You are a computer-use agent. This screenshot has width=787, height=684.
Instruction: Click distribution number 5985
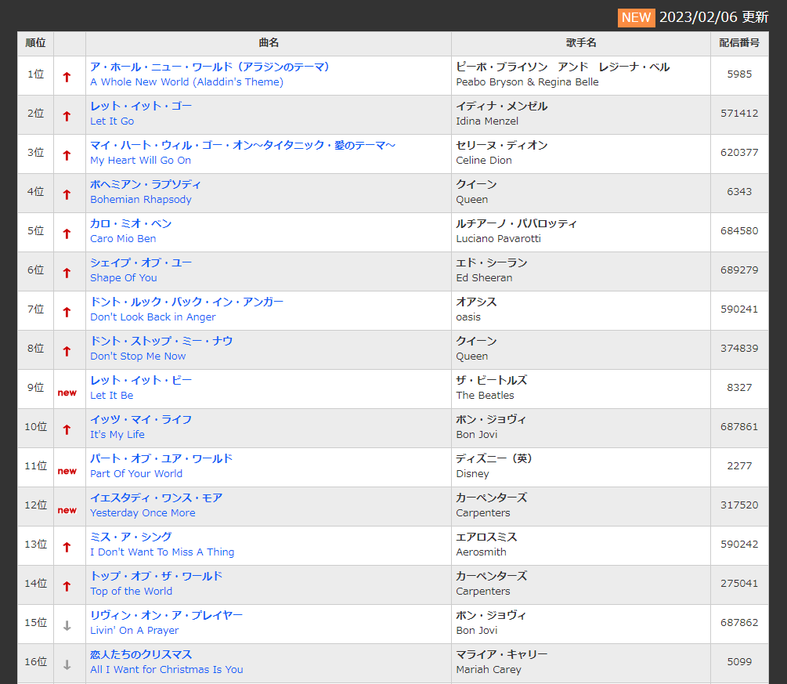[x=739, y=74]
